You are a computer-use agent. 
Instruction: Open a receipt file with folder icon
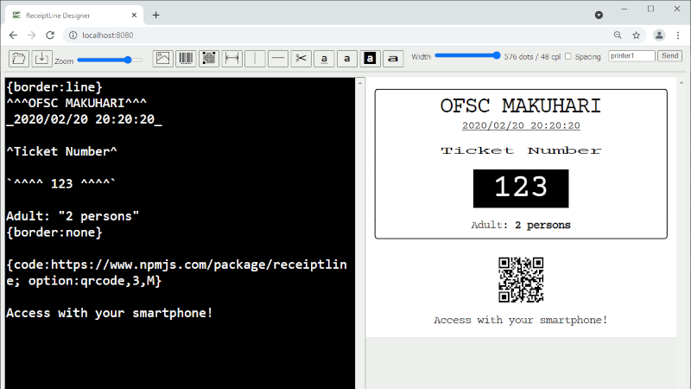19,58
